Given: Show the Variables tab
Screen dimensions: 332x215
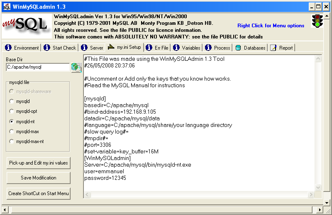Looking at the screenshot, I should tap(187, 48).
